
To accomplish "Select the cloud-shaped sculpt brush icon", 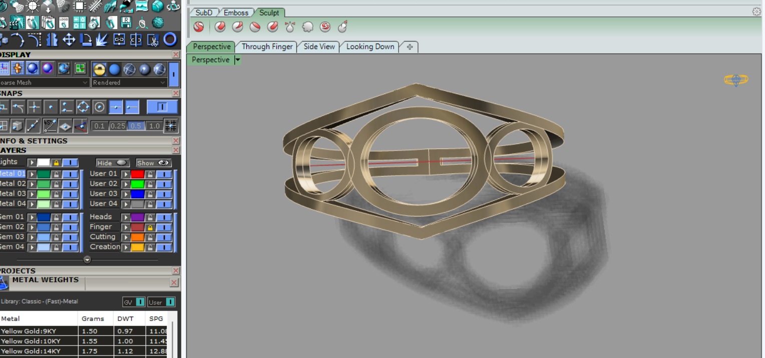I will [x=307, y=27].
